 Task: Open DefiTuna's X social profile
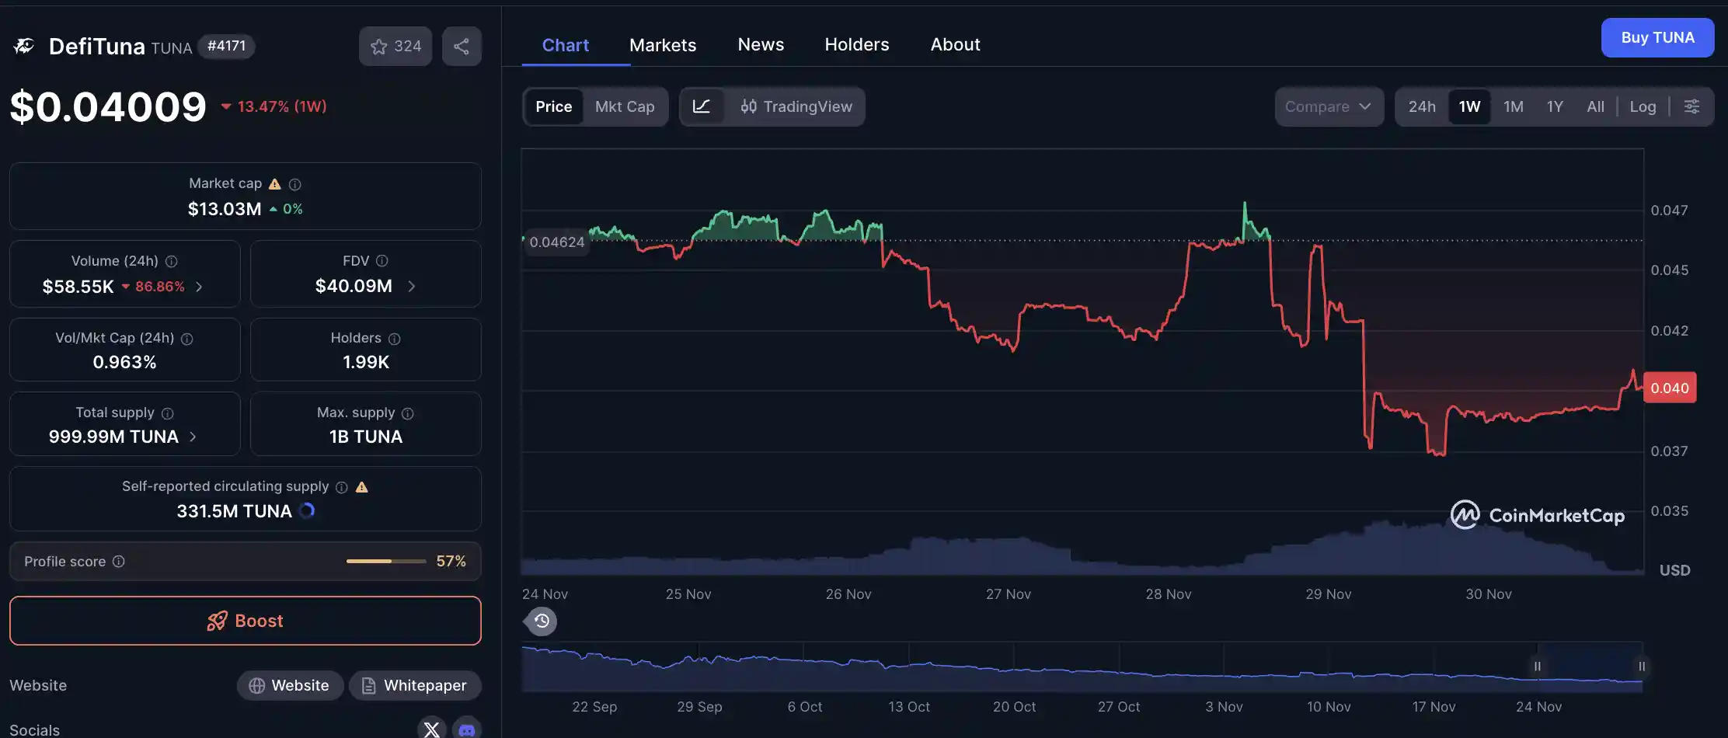click(431, 729)
